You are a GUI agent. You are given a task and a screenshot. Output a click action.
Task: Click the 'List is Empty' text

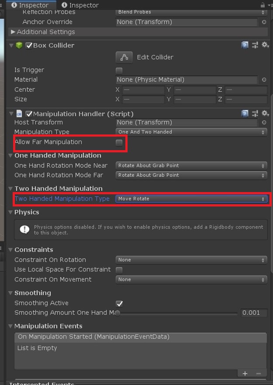[x=37, y=348]
